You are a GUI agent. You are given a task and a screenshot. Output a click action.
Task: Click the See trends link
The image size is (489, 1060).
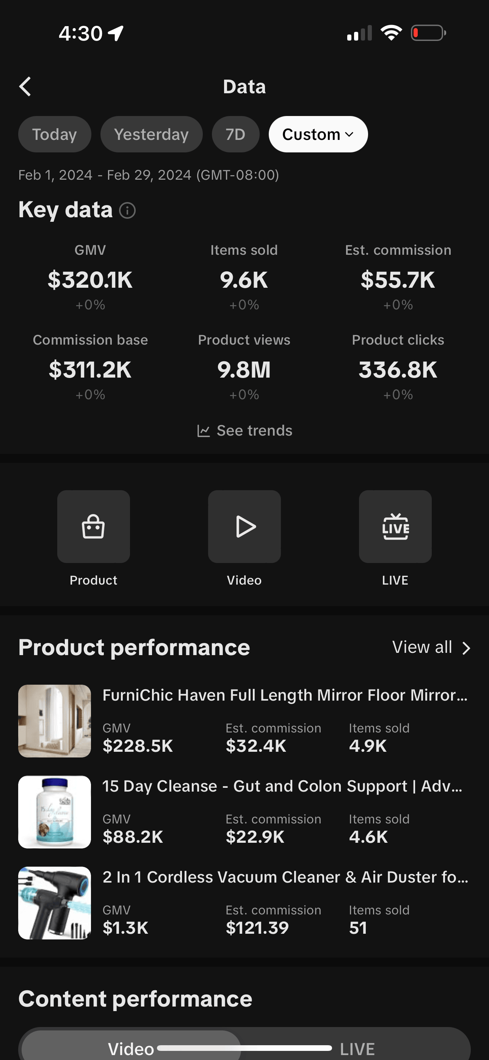pos(254,431)
